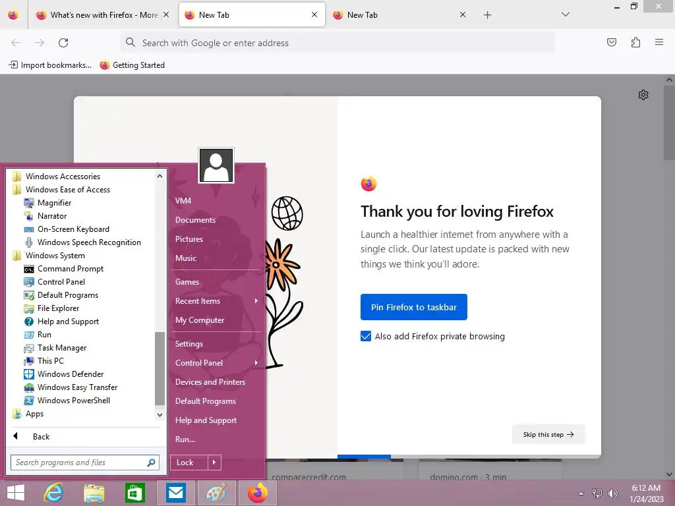The image size is (675, 506).
Task: Click Back in the Start menu
Action: click(x=41, y=437)
